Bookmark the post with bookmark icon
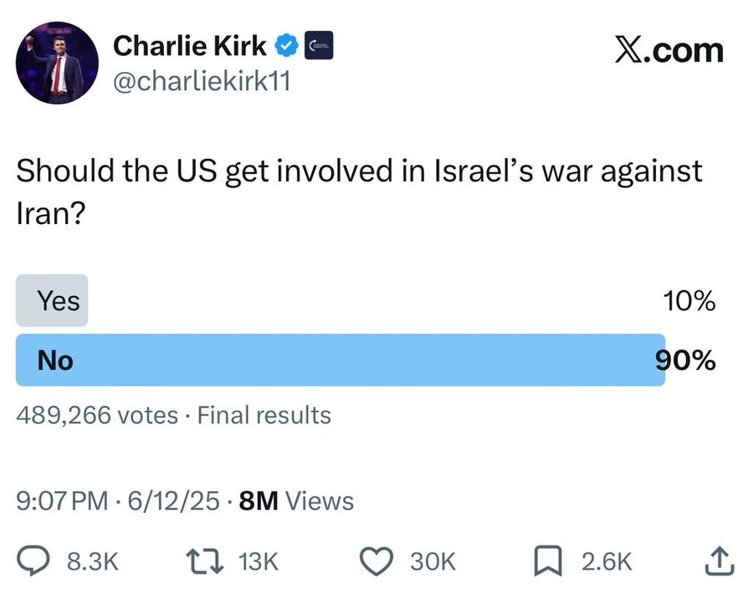The image size is (753, 598). tap(548, 561)
